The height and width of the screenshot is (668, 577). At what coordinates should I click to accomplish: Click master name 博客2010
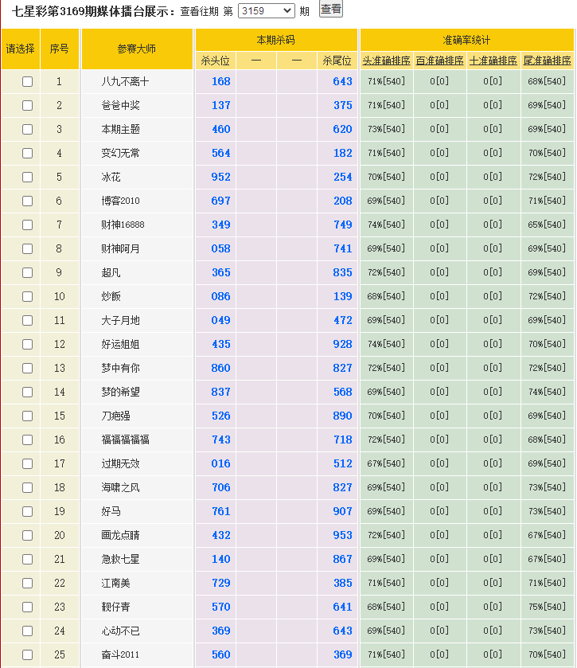tap(120, 201)
